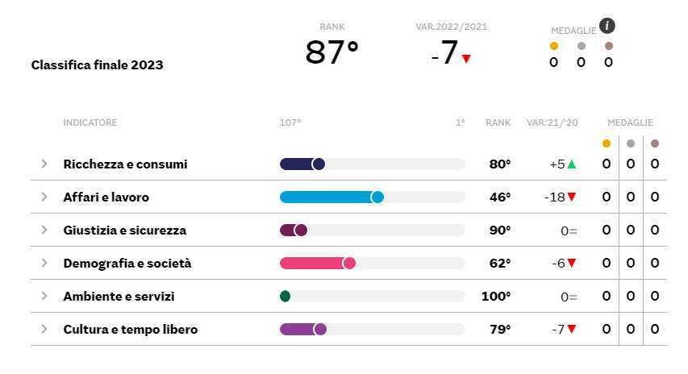688x374 pixels.
Task: Click the 87° overall rank value
Action: [331, 53]
